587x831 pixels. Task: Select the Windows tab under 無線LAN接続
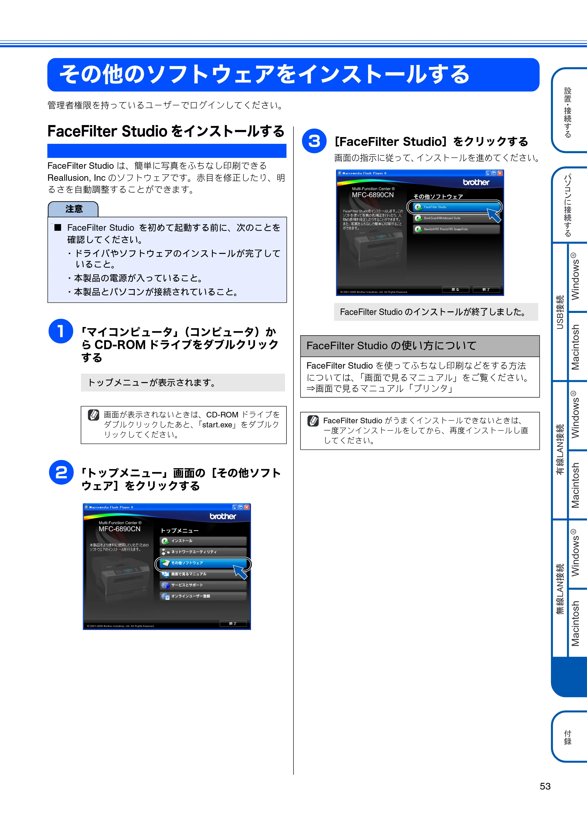tap(577, 554)
